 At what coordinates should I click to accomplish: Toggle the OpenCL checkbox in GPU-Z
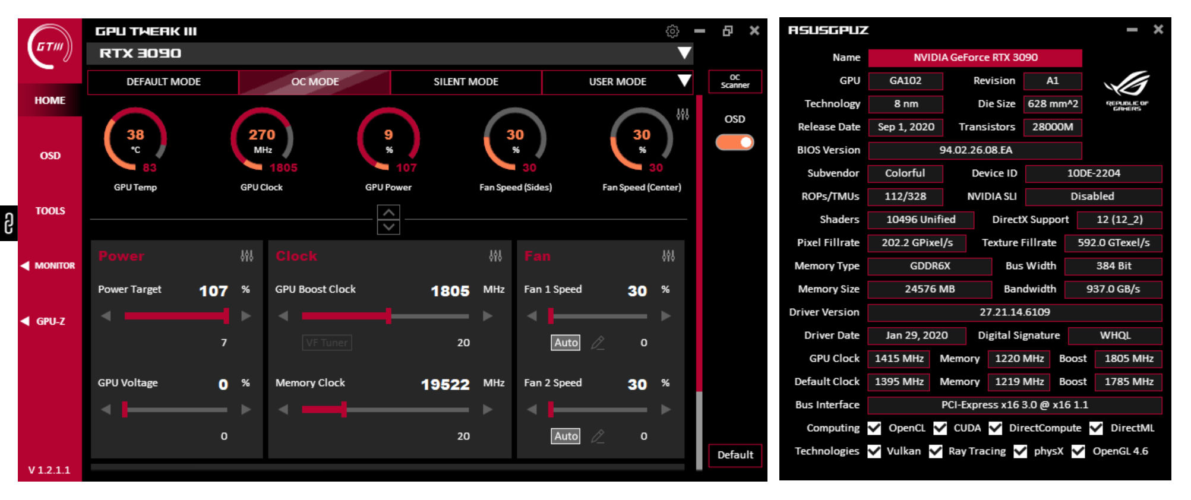(874, 428)
